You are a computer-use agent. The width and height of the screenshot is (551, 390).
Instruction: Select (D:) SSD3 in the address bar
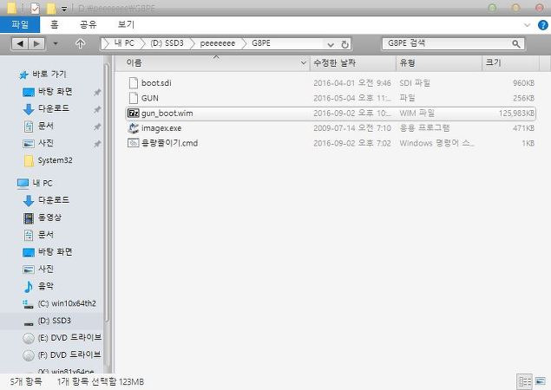167,43
